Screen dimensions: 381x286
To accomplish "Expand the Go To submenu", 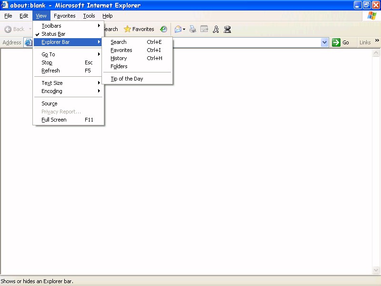I will tap(69, 54).
